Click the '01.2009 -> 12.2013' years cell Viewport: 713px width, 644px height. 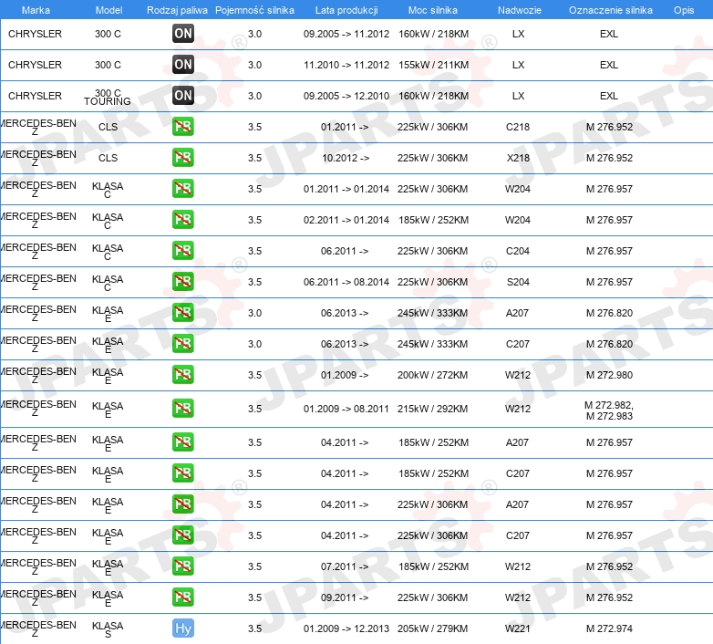pos(346,628)
